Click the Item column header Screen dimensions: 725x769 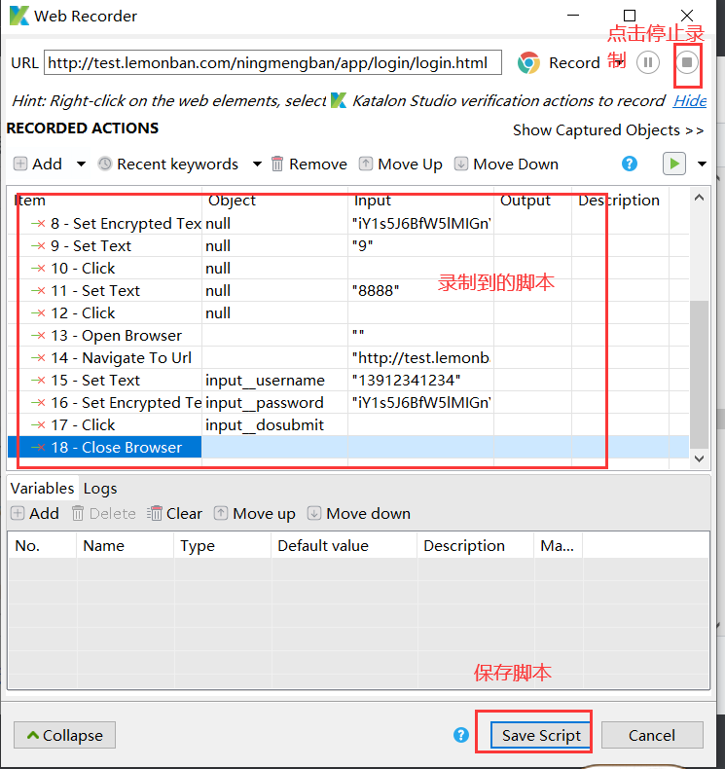(x=104, y=201)
